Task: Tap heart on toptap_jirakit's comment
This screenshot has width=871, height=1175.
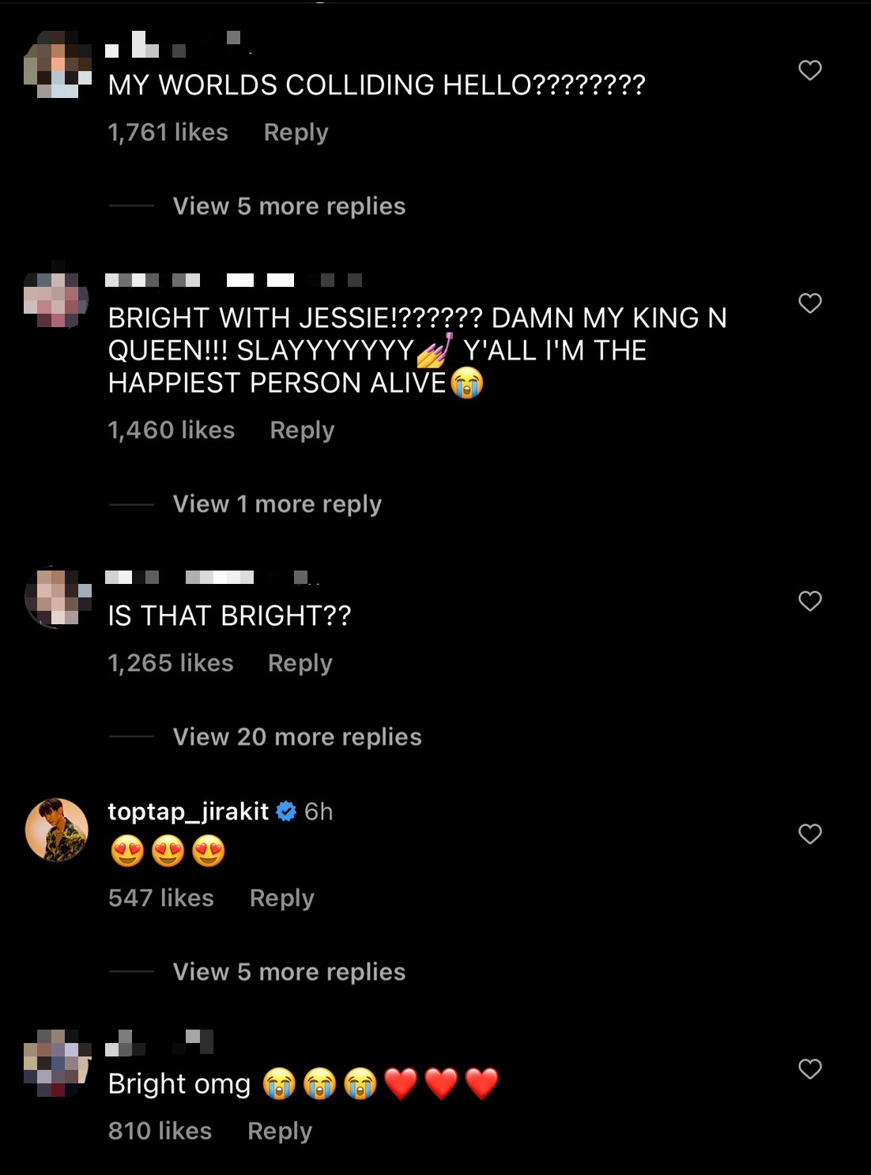Action: [810, 834]
